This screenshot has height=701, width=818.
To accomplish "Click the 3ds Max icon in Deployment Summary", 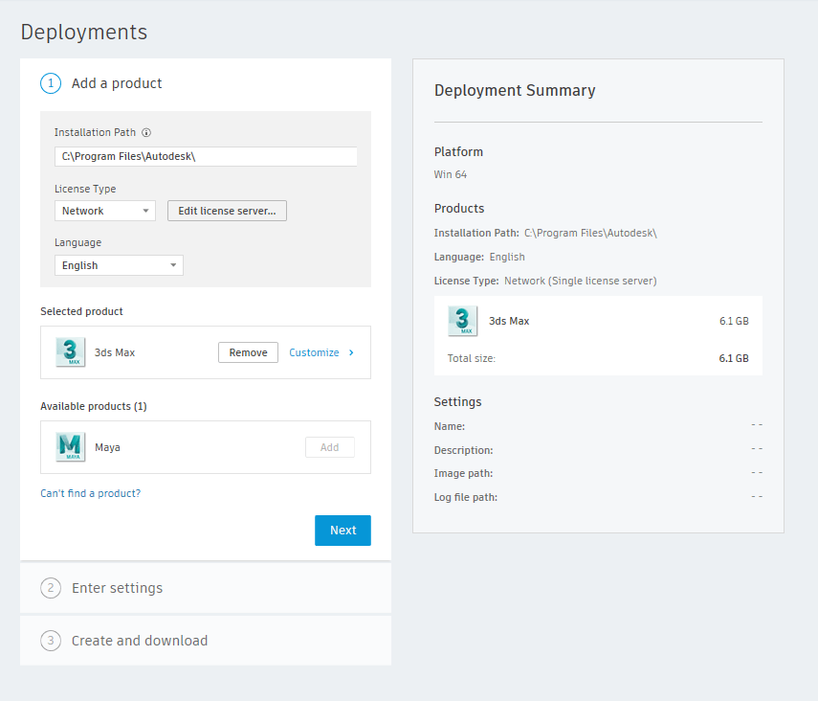I will 463,321.
